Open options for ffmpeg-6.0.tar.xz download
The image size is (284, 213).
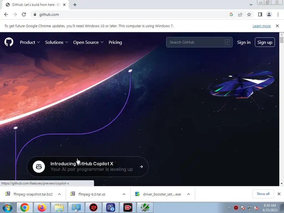pyautogui.click(x=124, y=194)
